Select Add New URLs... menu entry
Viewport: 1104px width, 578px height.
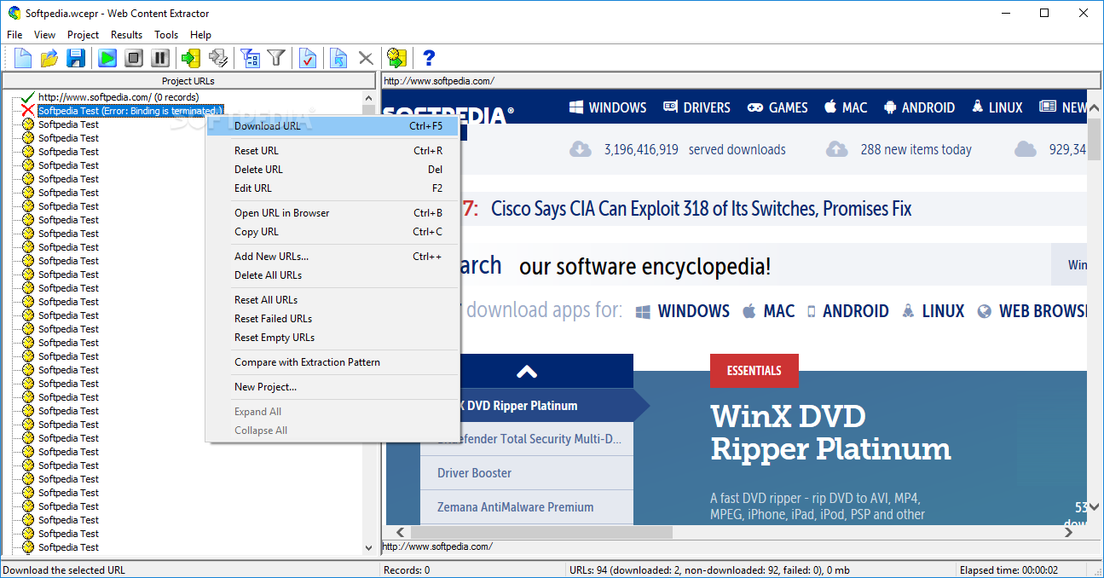pyautogui.click(x=332, y=257)
